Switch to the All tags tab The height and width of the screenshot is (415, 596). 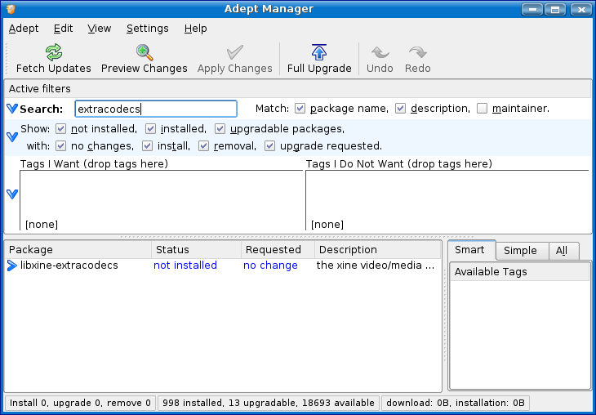pos(563,251)
